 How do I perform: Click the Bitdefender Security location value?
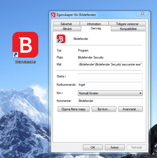(91, 57)
